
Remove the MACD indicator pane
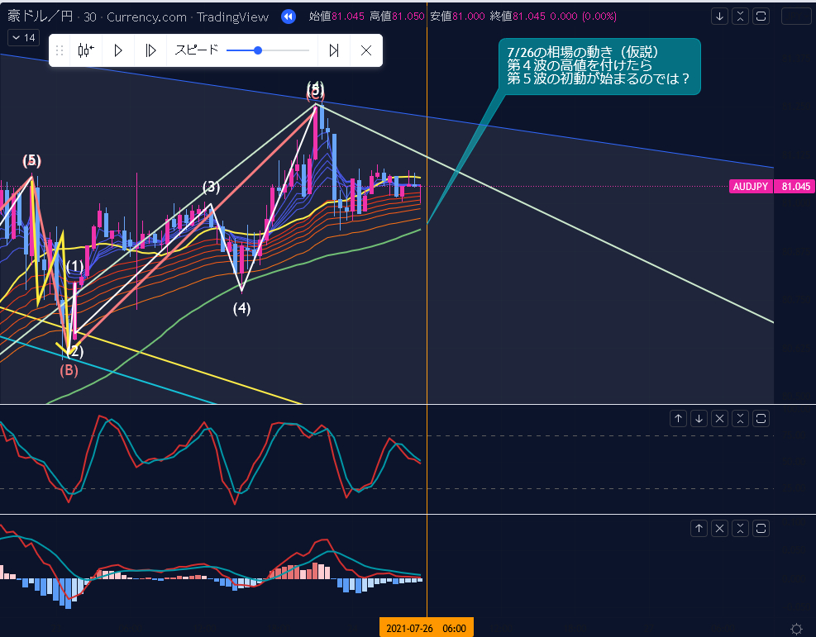(720, 528)
